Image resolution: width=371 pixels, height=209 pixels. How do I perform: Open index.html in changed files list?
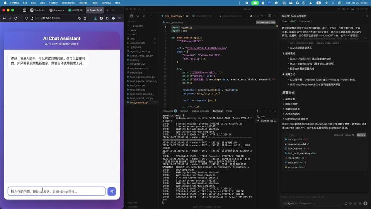pos(293,158)
